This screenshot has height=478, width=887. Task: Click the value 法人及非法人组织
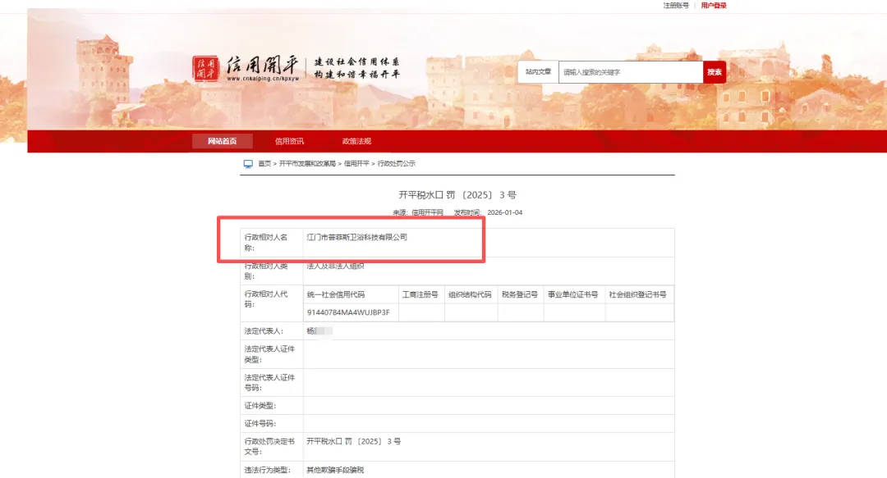click(x=335, y=266)
